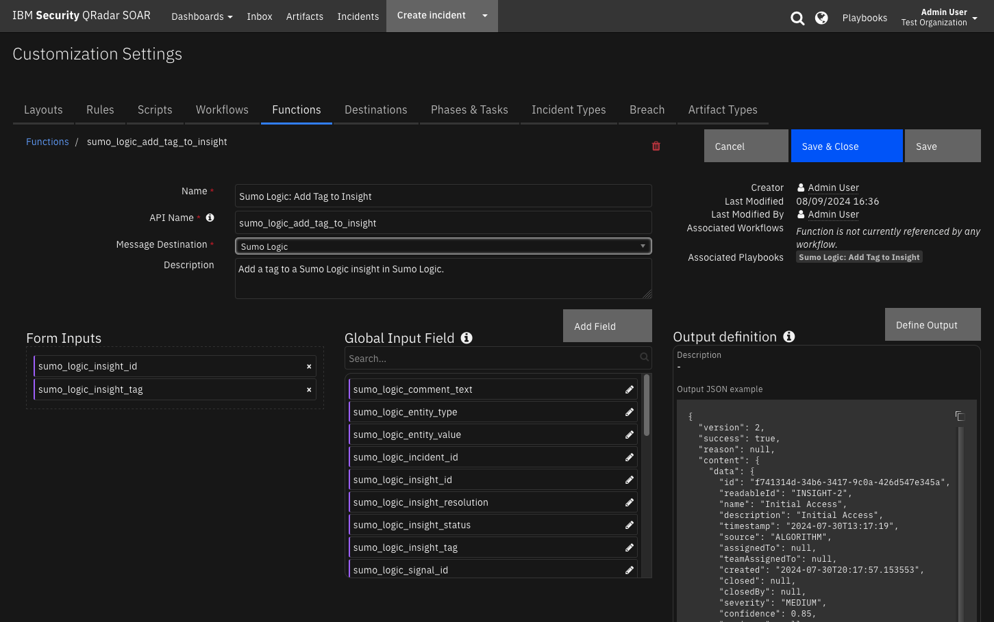The width and height of the screenshot is (994, 622).
Task: Open Admin User account menu
Action: [x=939, y=17]
